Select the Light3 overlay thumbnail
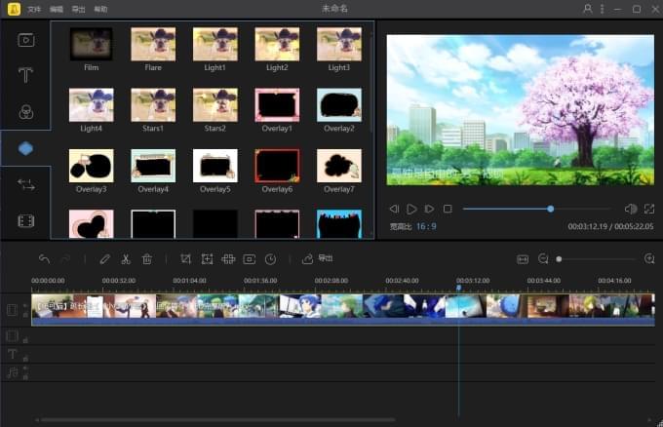 [339, 44]
